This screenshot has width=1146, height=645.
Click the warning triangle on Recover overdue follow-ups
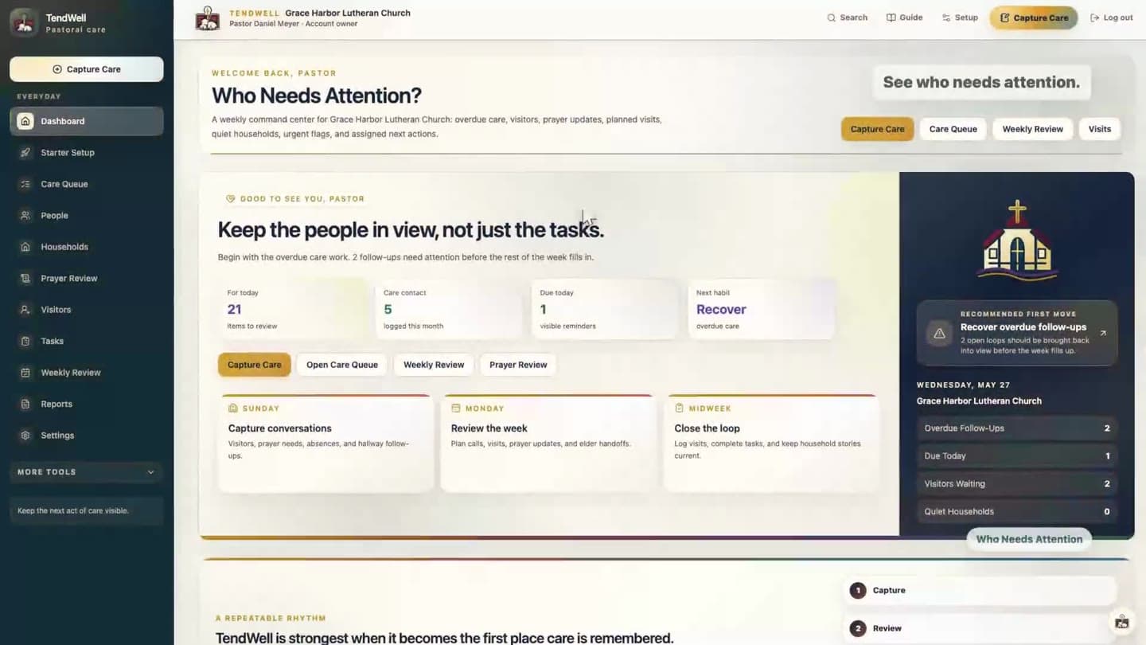pyautogui.click(x=939, y=334)
